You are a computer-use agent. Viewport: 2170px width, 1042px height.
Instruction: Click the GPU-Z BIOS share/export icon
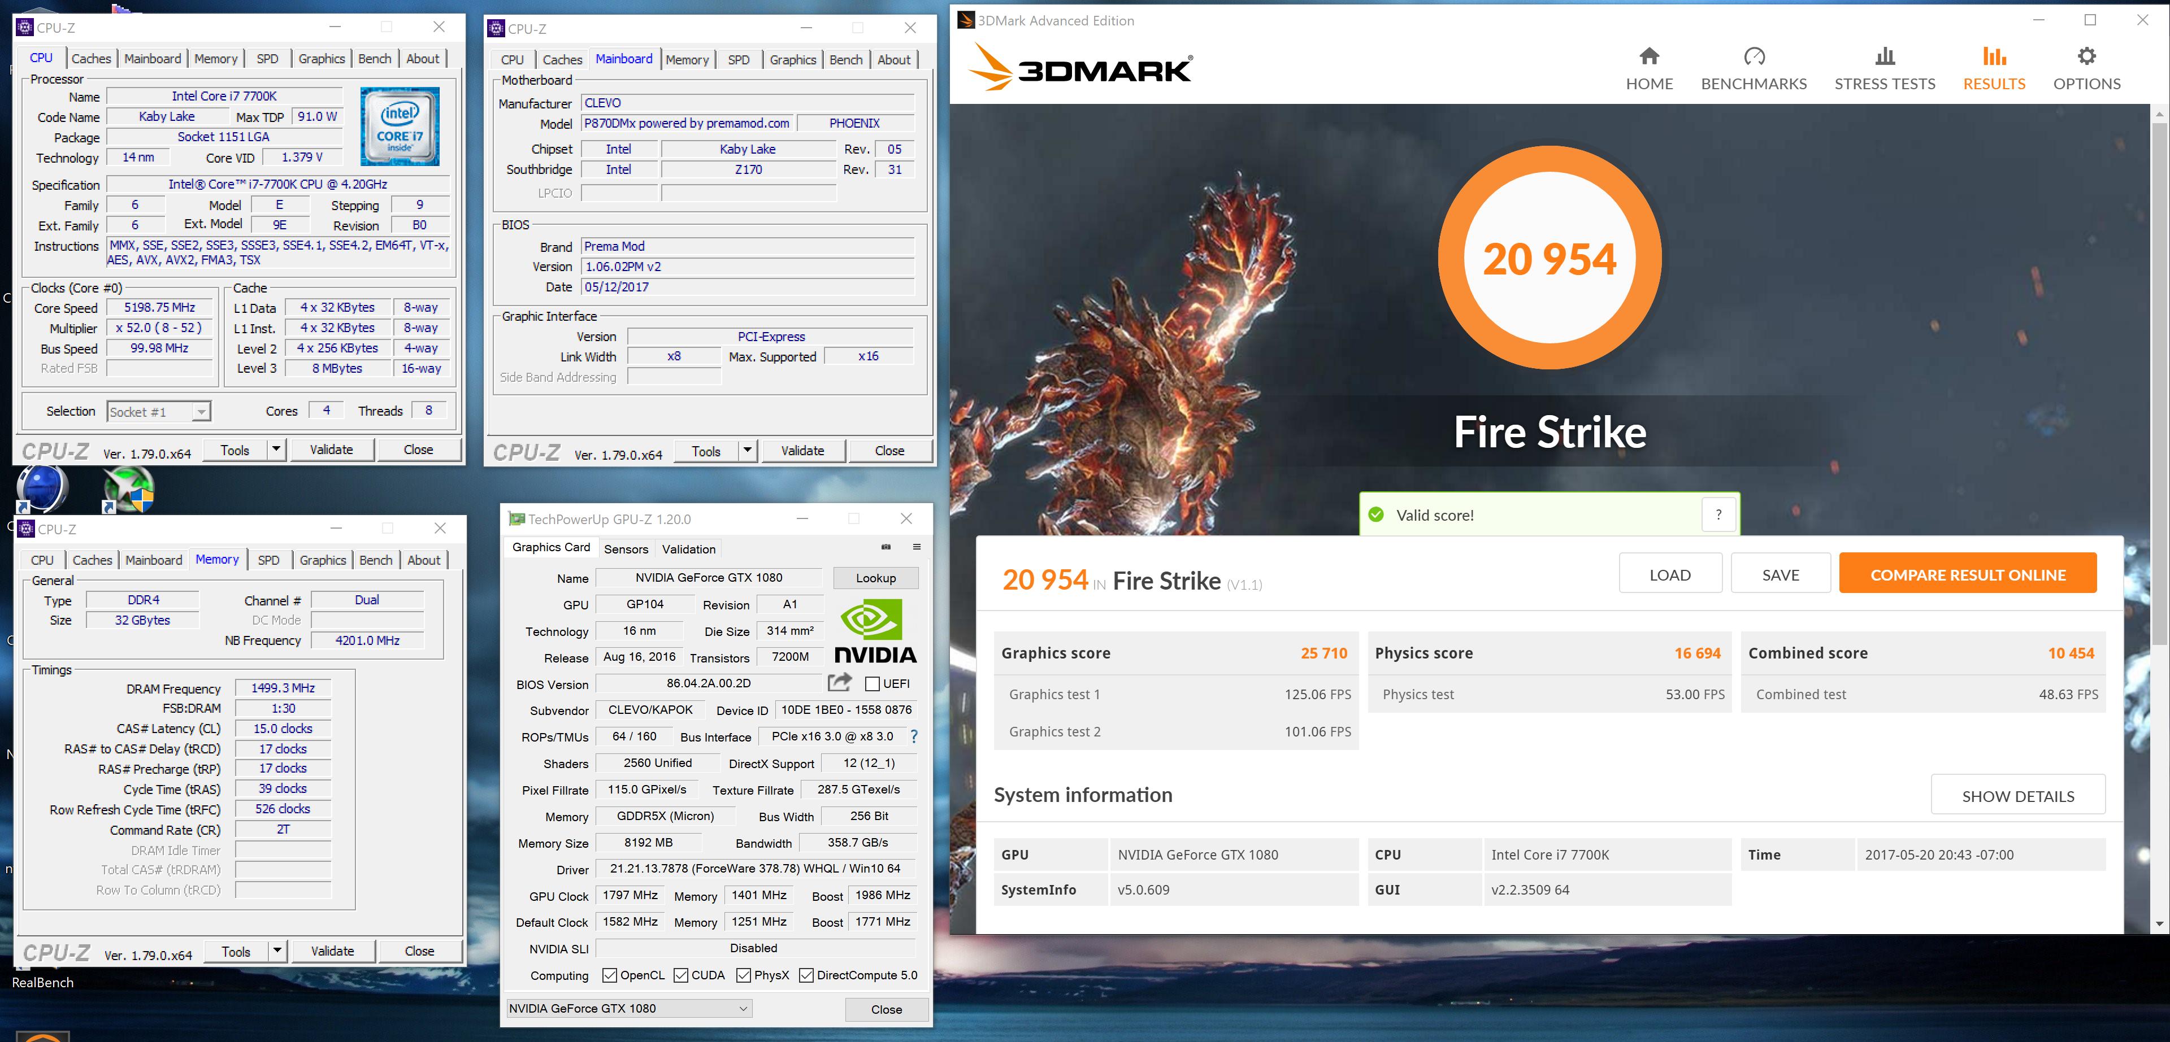coord(839,683)
